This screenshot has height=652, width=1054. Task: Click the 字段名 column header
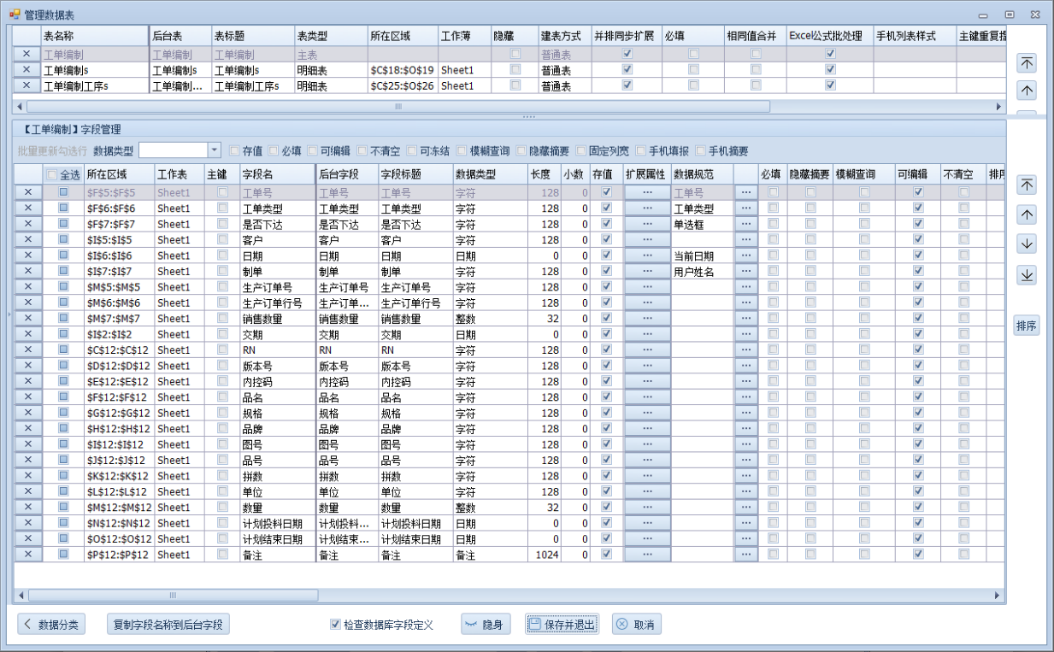tap(276, 174)
